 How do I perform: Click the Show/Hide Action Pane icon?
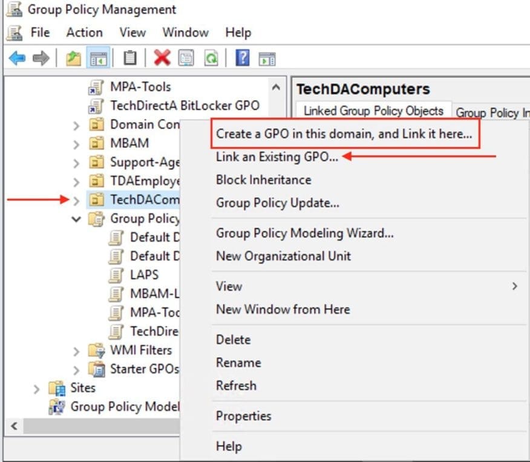(x=267, y=58)
